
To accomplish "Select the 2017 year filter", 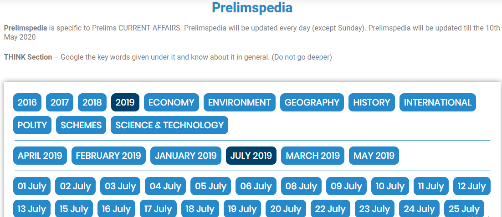I will (x=60, y=102).
